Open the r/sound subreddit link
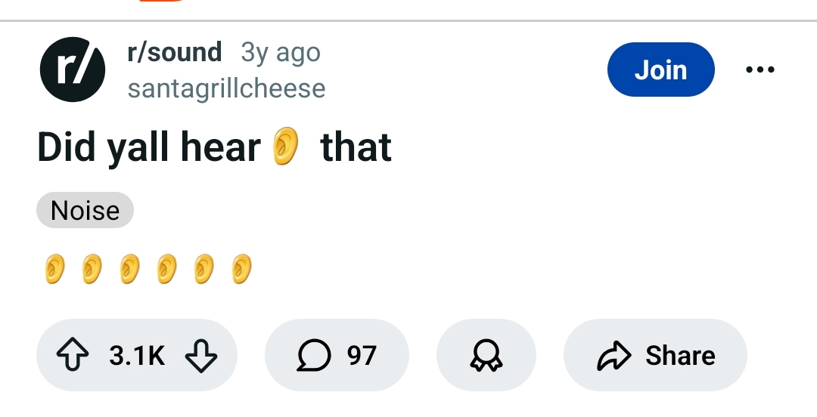The width and height of the screenshot is (817, 417). coord(175,52)
